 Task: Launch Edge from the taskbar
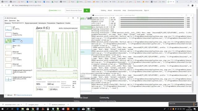coord(18,109)
